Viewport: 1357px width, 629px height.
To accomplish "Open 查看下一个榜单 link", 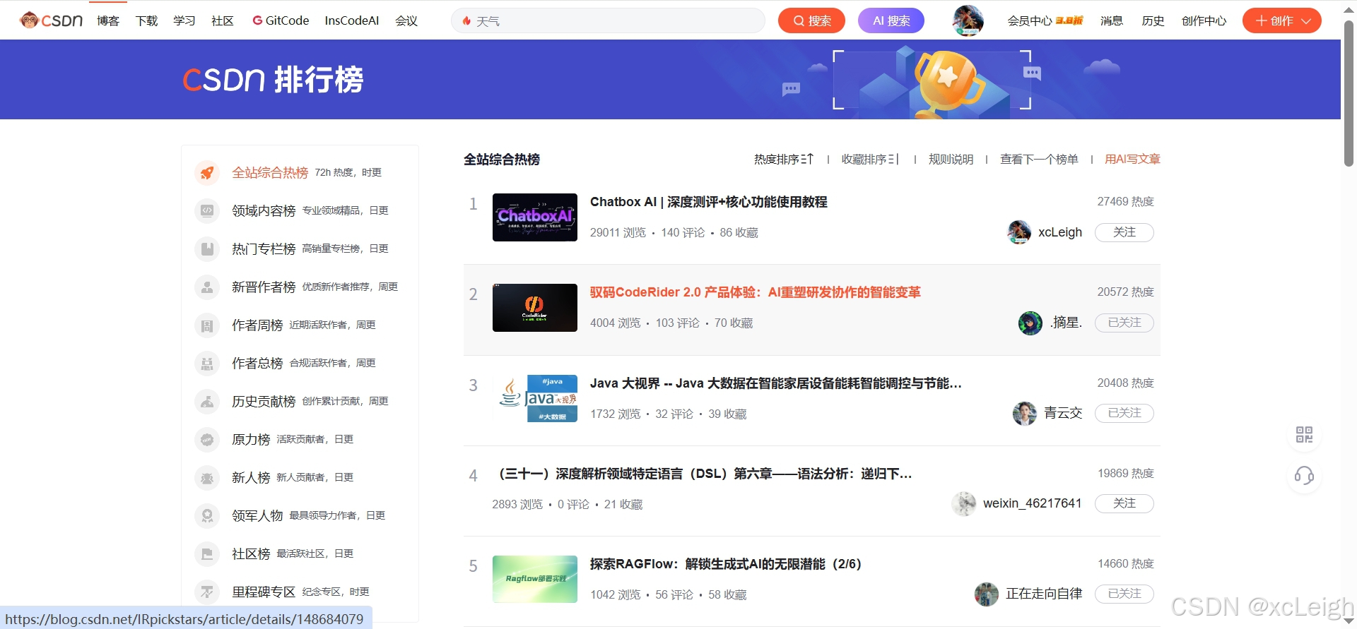I will point(1039,160).
